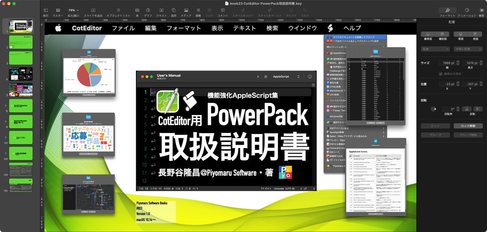
Task: Select slide 3 thumbnail in the navigator
Action: (21, 58)
